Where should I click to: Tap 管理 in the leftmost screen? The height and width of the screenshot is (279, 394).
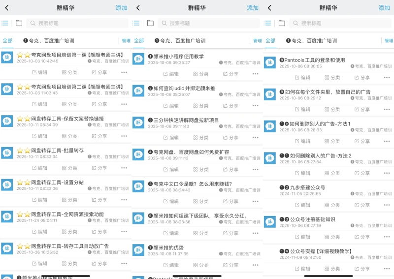pyautogui.click(x=126, y=41)
